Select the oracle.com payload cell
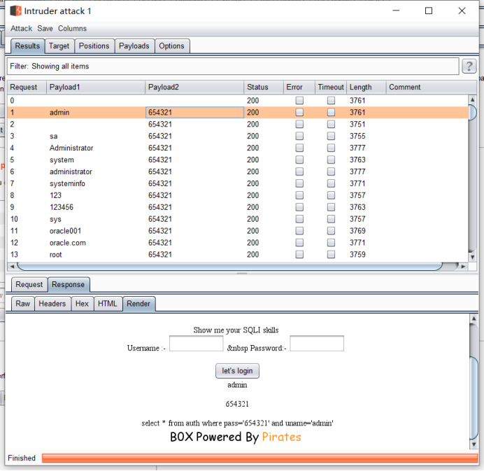Image resolution: width=484 pixels, height=471 pixels. click(x=96, y=243)
